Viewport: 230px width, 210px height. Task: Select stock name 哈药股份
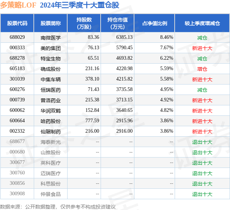(x=51, y=121)
